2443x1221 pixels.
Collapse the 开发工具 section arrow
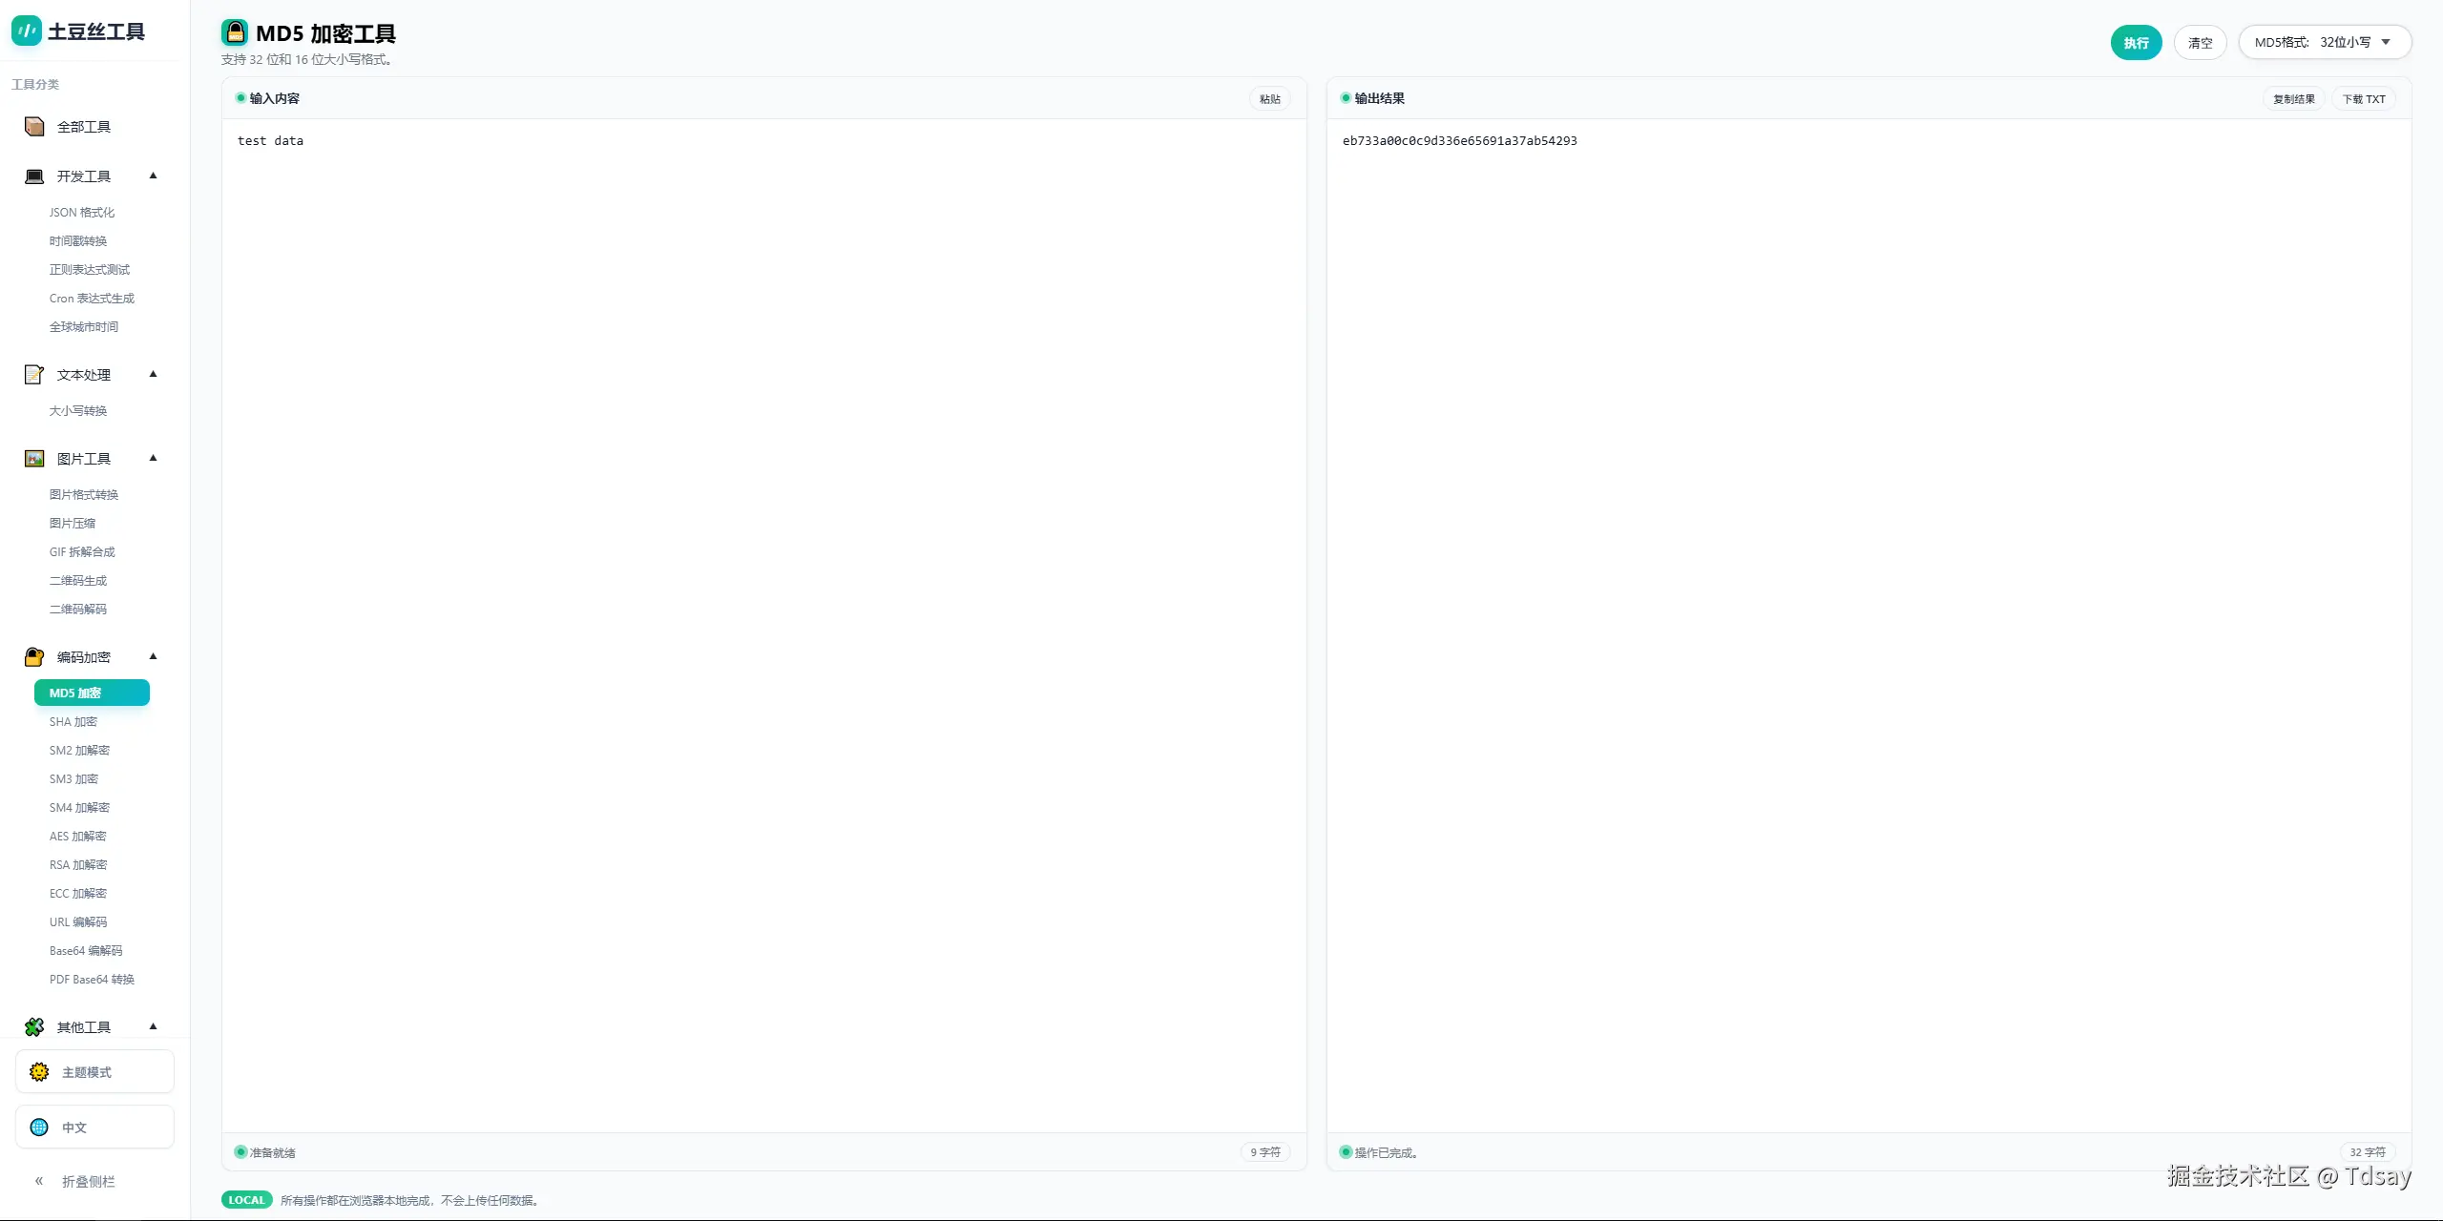point(153,176)
